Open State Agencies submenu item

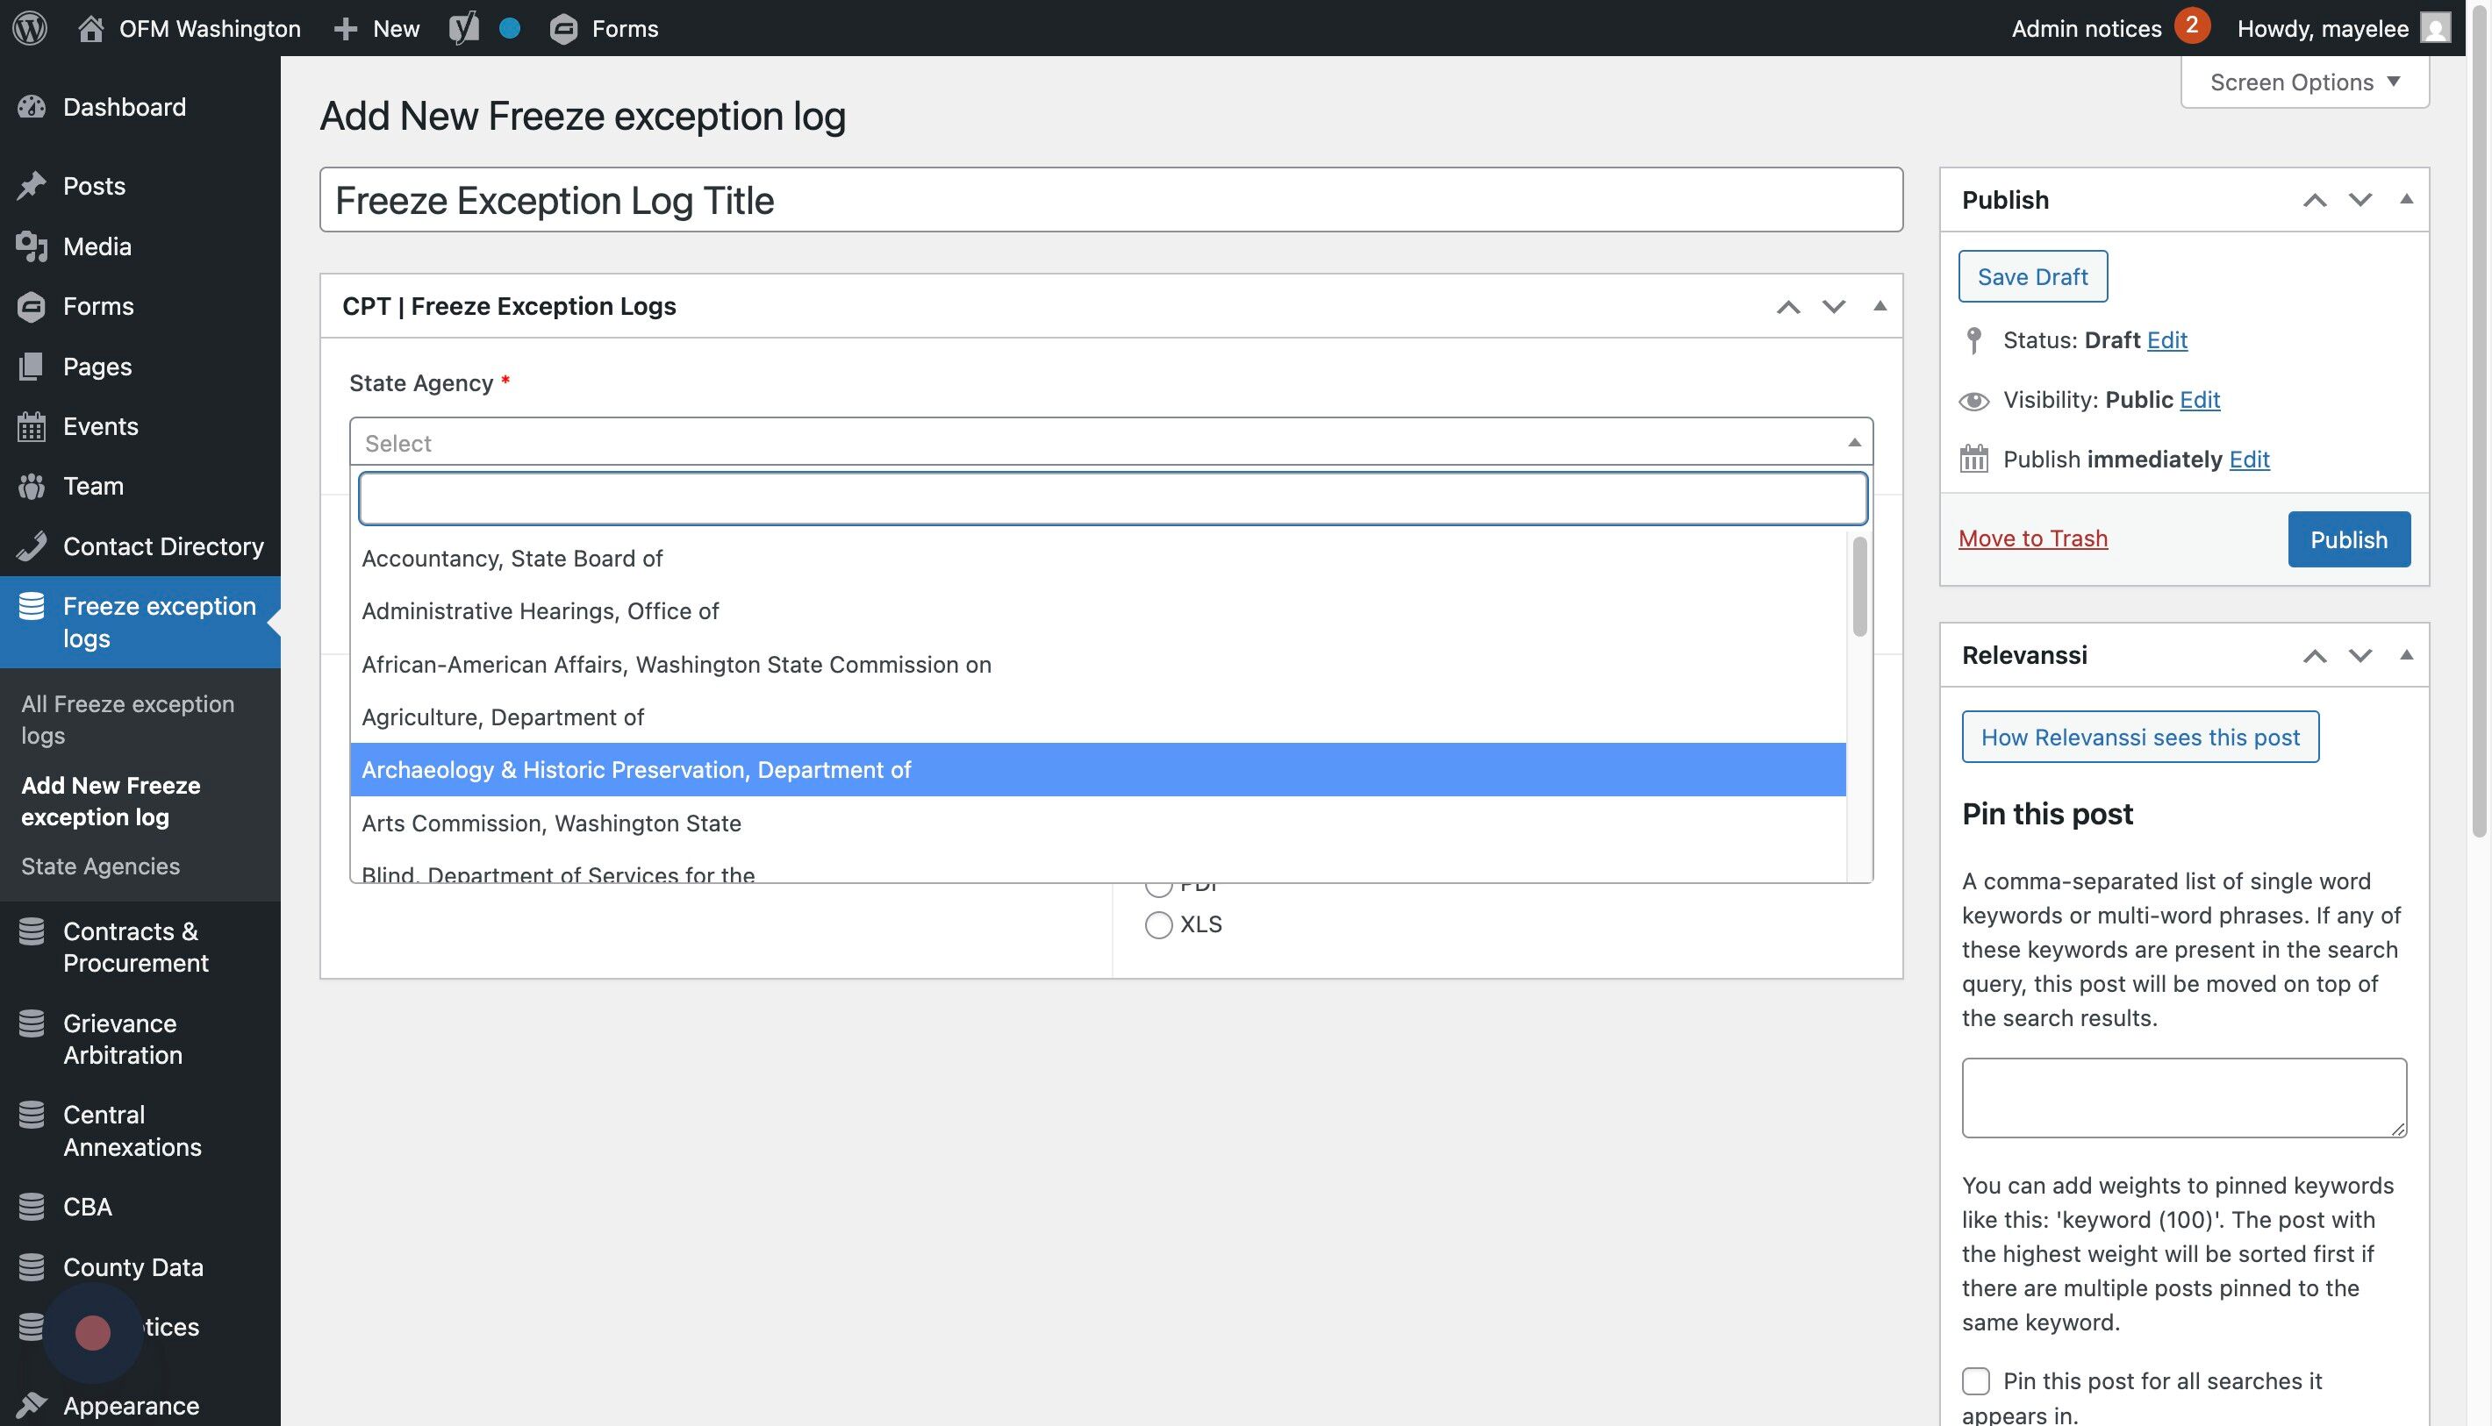pos(100,866)
